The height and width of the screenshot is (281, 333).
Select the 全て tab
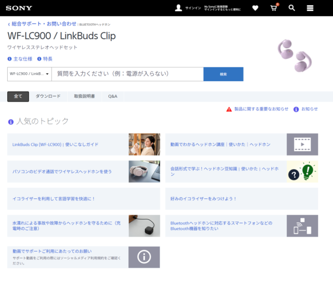(18, 97)
